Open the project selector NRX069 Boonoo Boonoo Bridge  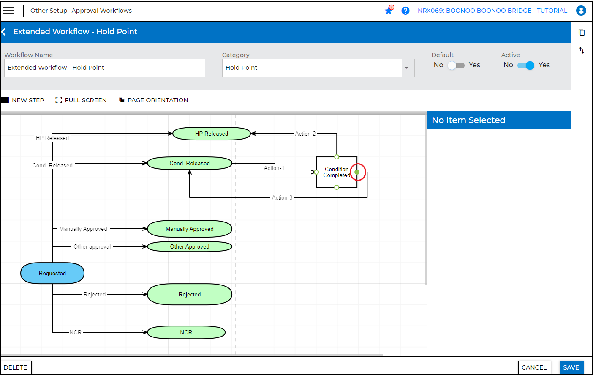coord(492,11)
